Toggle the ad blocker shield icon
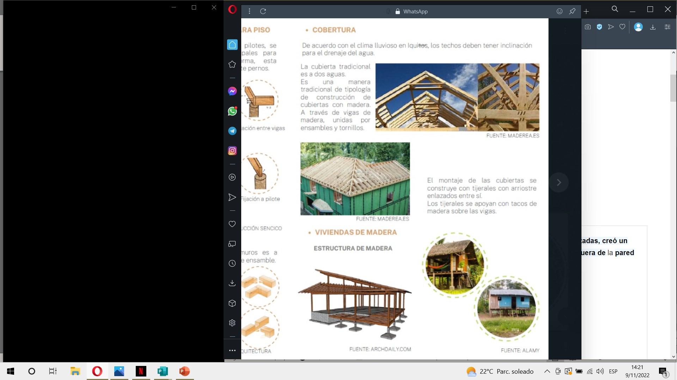The width and height of the screenshot is (677, 380). click(x=599, y=27)
